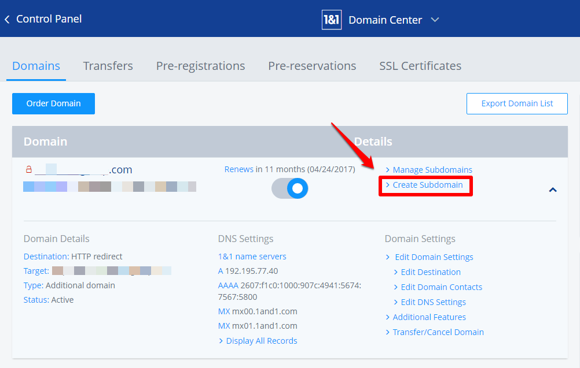
Task: Click MX link for mx01.1and1.com
Action: (x=224, y=326)
